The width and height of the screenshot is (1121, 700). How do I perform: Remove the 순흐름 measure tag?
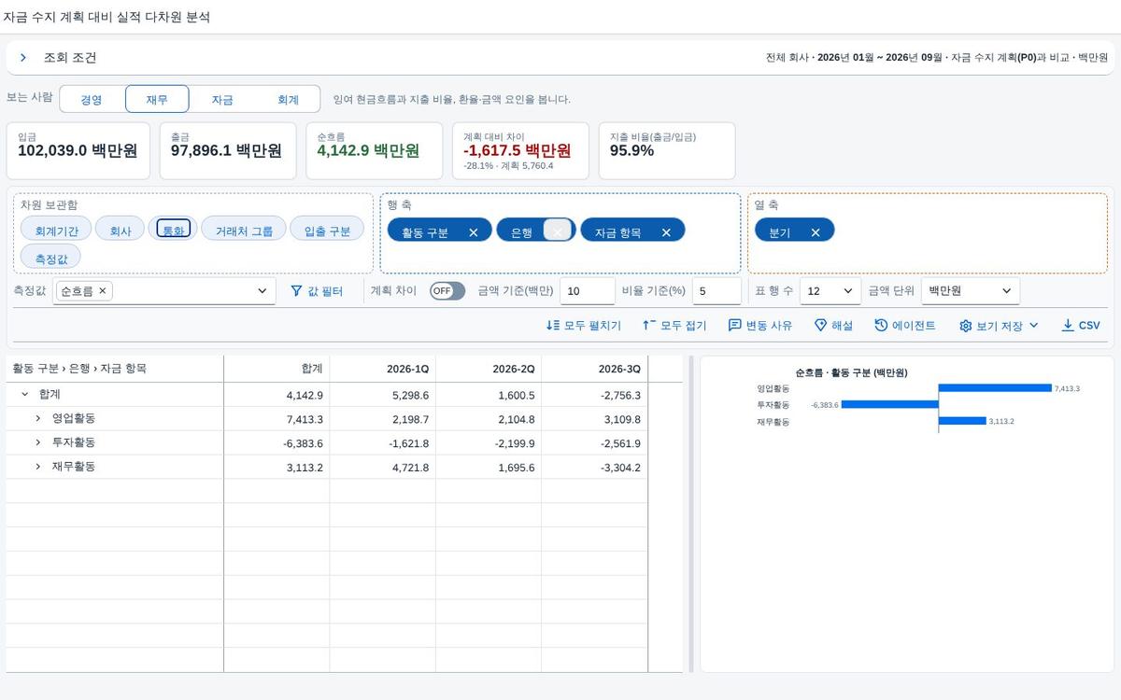(103, 291)
